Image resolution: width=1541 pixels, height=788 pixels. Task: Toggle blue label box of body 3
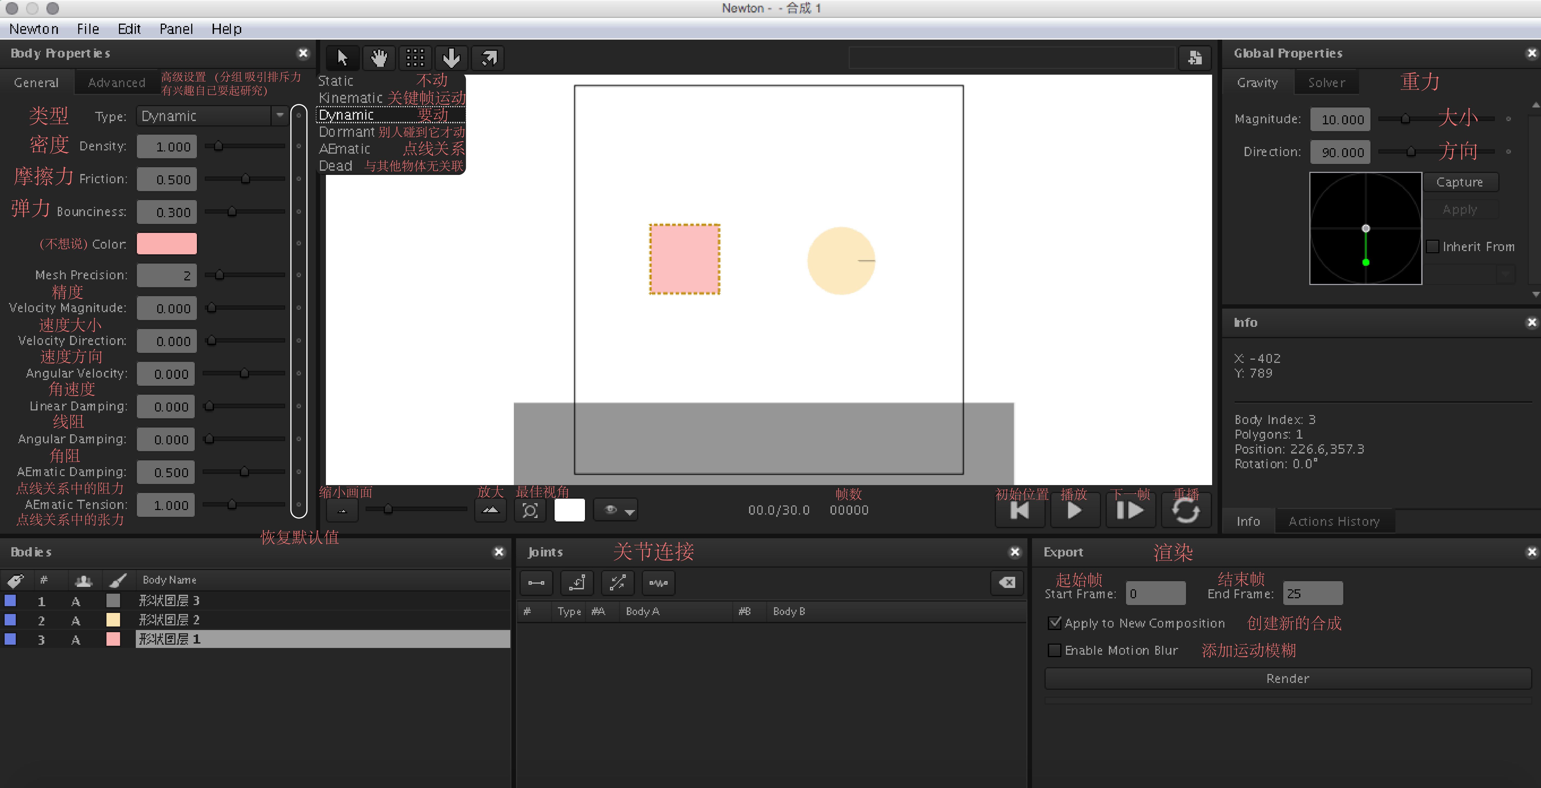point(10,639)
